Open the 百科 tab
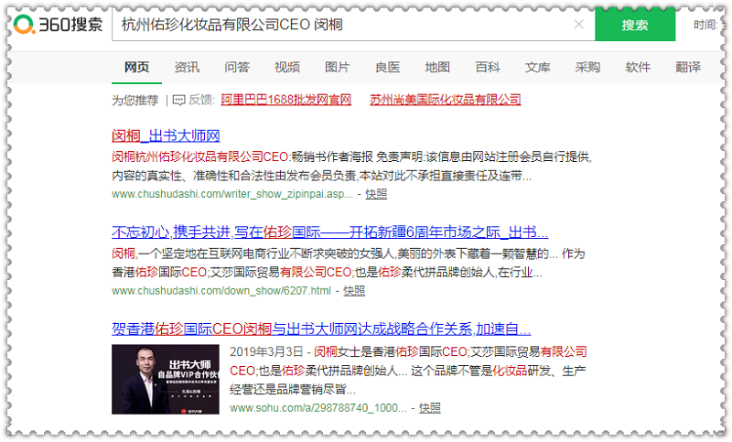732x442 pixels. click(488, 67)
